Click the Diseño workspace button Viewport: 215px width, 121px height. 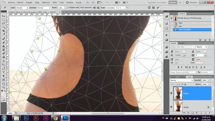[173, 2]
